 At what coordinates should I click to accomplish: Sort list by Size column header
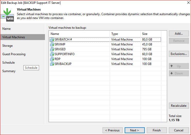coord(151,34)
